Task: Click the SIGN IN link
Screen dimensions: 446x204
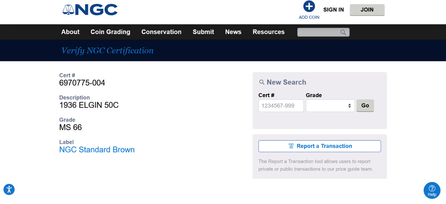Action: click(334, 10)
